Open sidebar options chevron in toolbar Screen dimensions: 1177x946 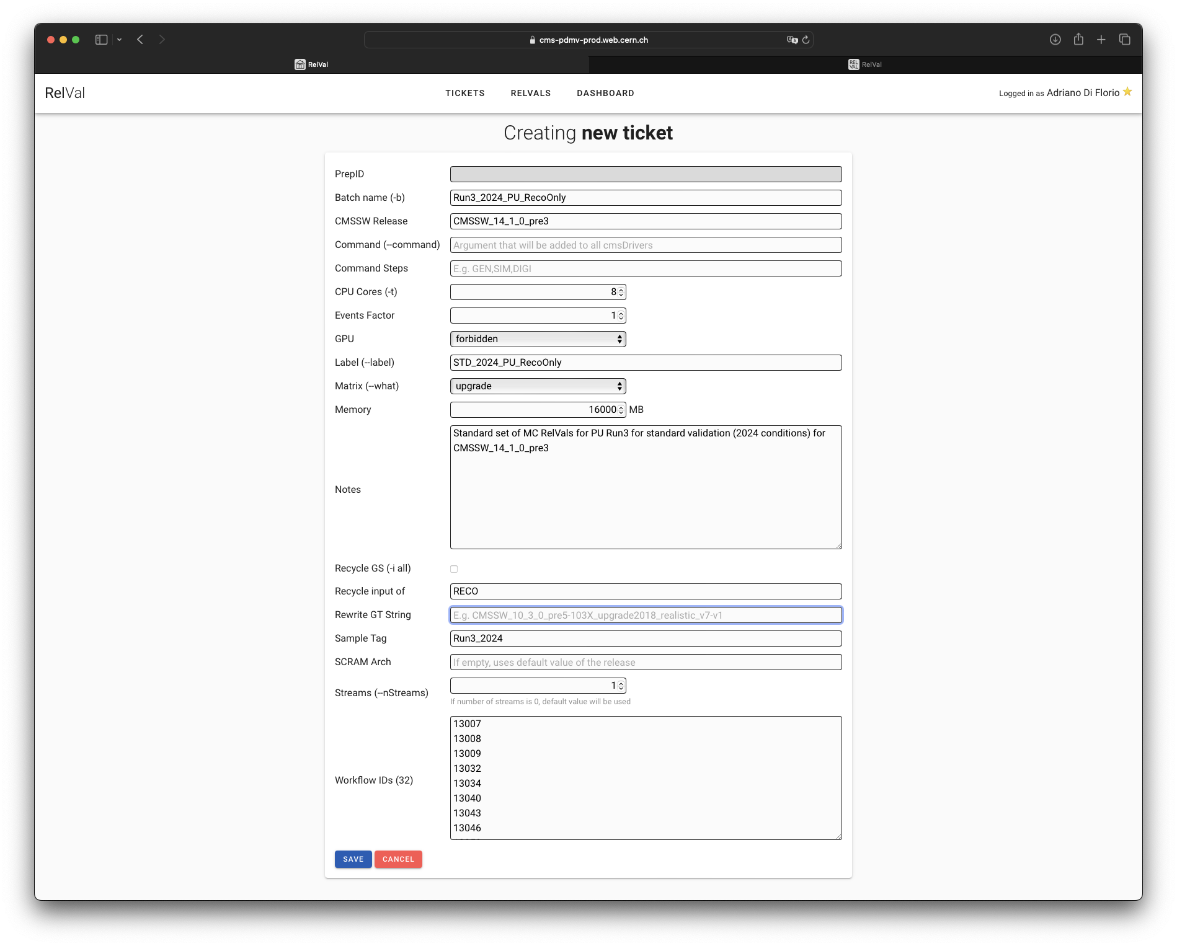click(119, 40)
